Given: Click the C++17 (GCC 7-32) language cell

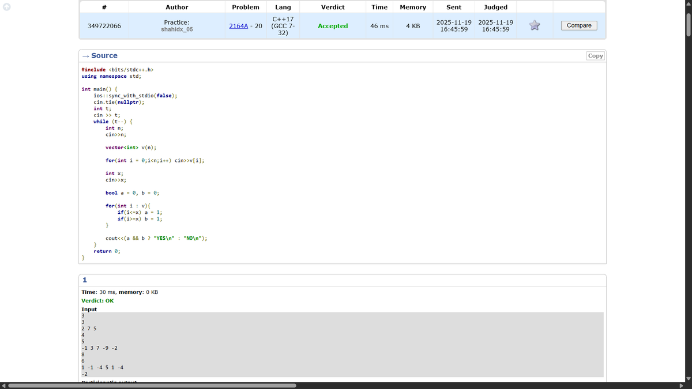Looking at the screenshot, I should 283,26.
